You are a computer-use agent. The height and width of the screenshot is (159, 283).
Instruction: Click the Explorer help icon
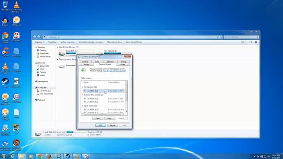[256, 42]
